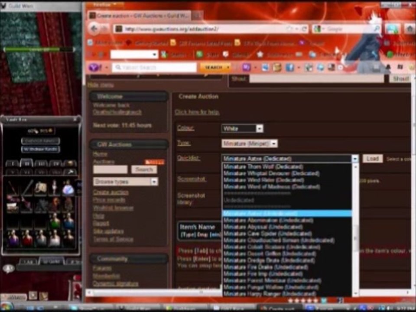Click the 'Click here for help' link
The height and width of the screenshot is (312, 416).
point(197,112)
